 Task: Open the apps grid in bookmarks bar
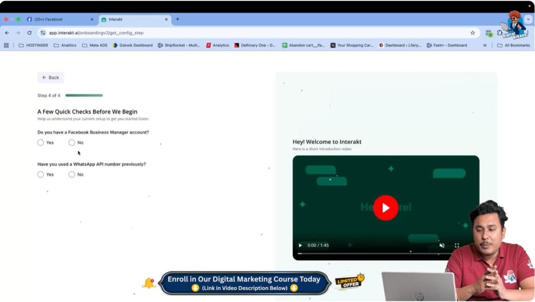6,45
